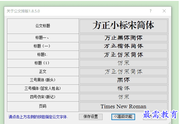Click the blue hint text 请点击上方右侧的按钮指定公文字体
This screenshot has height=124, width=180.
(x=38, y=117)
